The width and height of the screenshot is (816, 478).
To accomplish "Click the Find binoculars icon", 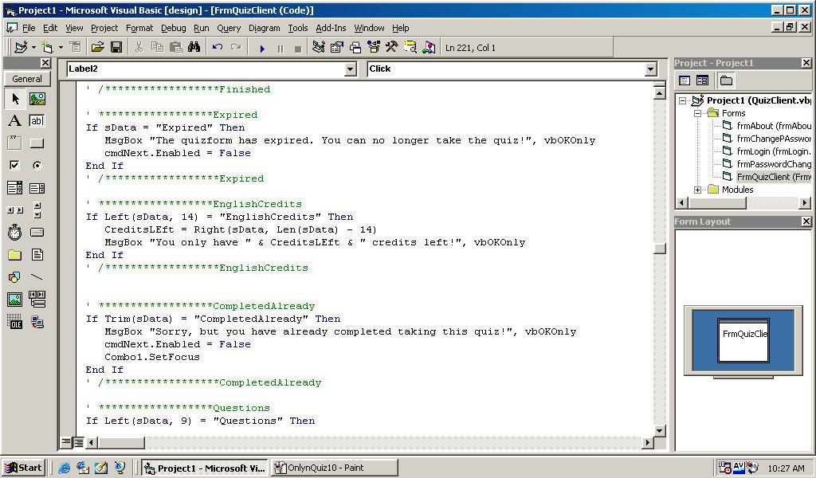I will 194,48.
